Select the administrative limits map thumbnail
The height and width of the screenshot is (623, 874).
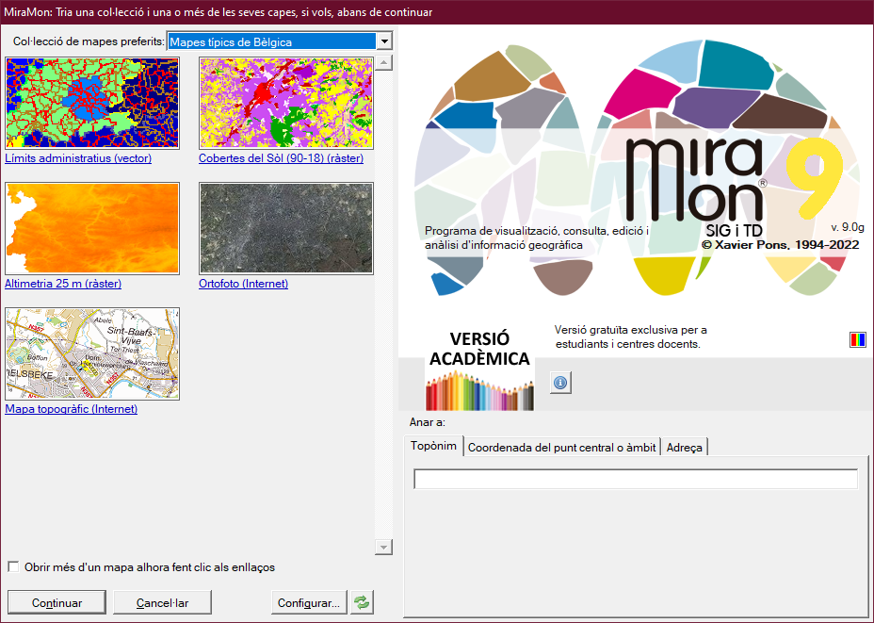pyautogui.click(x=92, y=103)
